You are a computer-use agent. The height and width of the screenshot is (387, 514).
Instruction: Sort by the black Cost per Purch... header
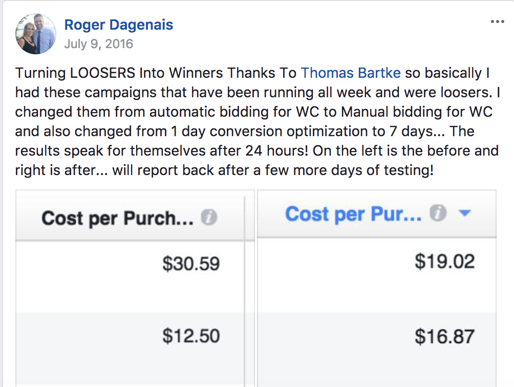(x=117, y=218)
